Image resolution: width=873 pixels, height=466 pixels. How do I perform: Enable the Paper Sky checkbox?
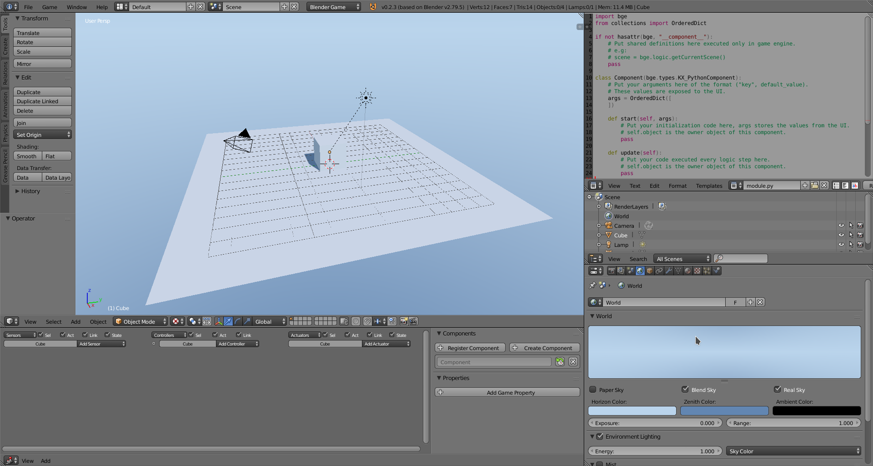(593, 390)
